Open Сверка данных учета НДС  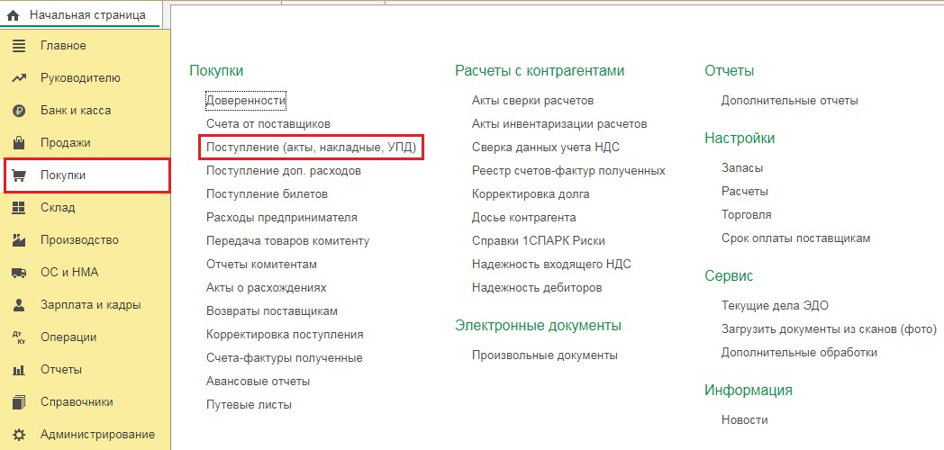pyautogui.click(x=546, y=148)
